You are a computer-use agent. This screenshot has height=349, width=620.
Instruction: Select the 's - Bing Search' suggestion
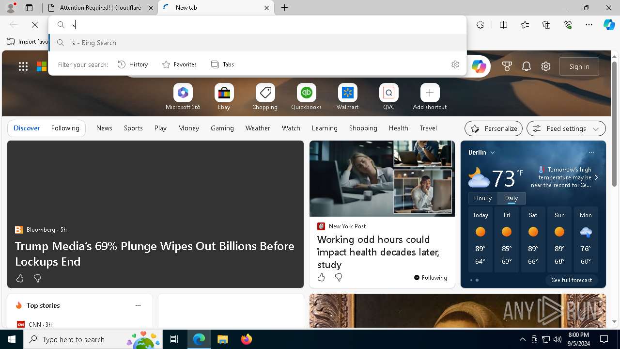(x=258, y=43)
